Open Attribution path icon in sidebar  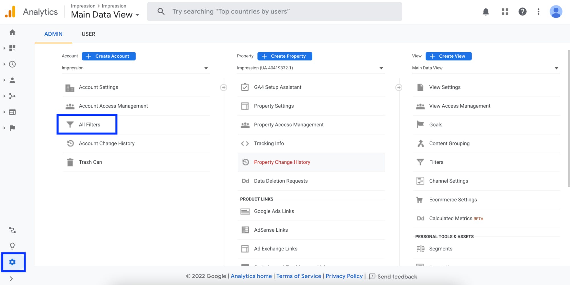(x=12, y=230)
